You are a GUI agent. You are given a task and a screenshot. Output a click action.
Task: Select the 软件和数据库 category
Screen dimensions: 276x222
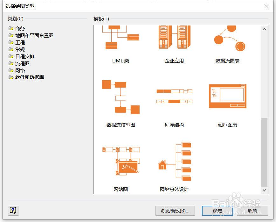(x=26, y=77)
